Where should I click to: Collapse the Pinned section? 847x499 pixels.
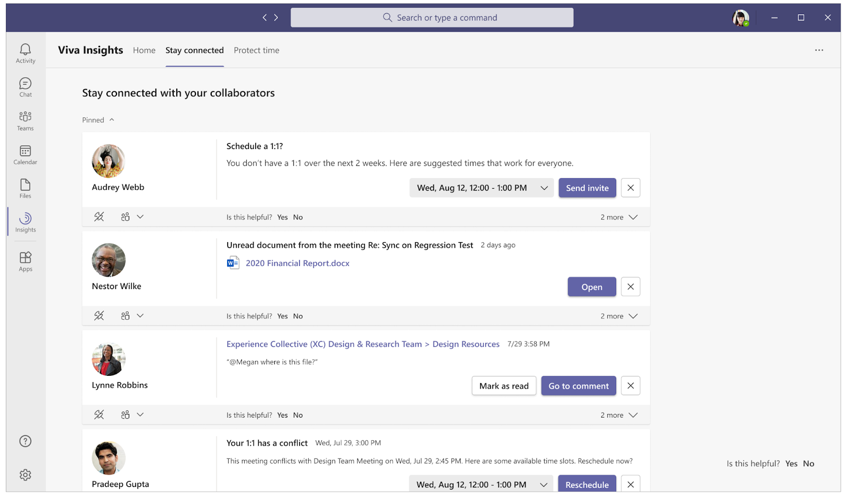(x=98, y=120)
